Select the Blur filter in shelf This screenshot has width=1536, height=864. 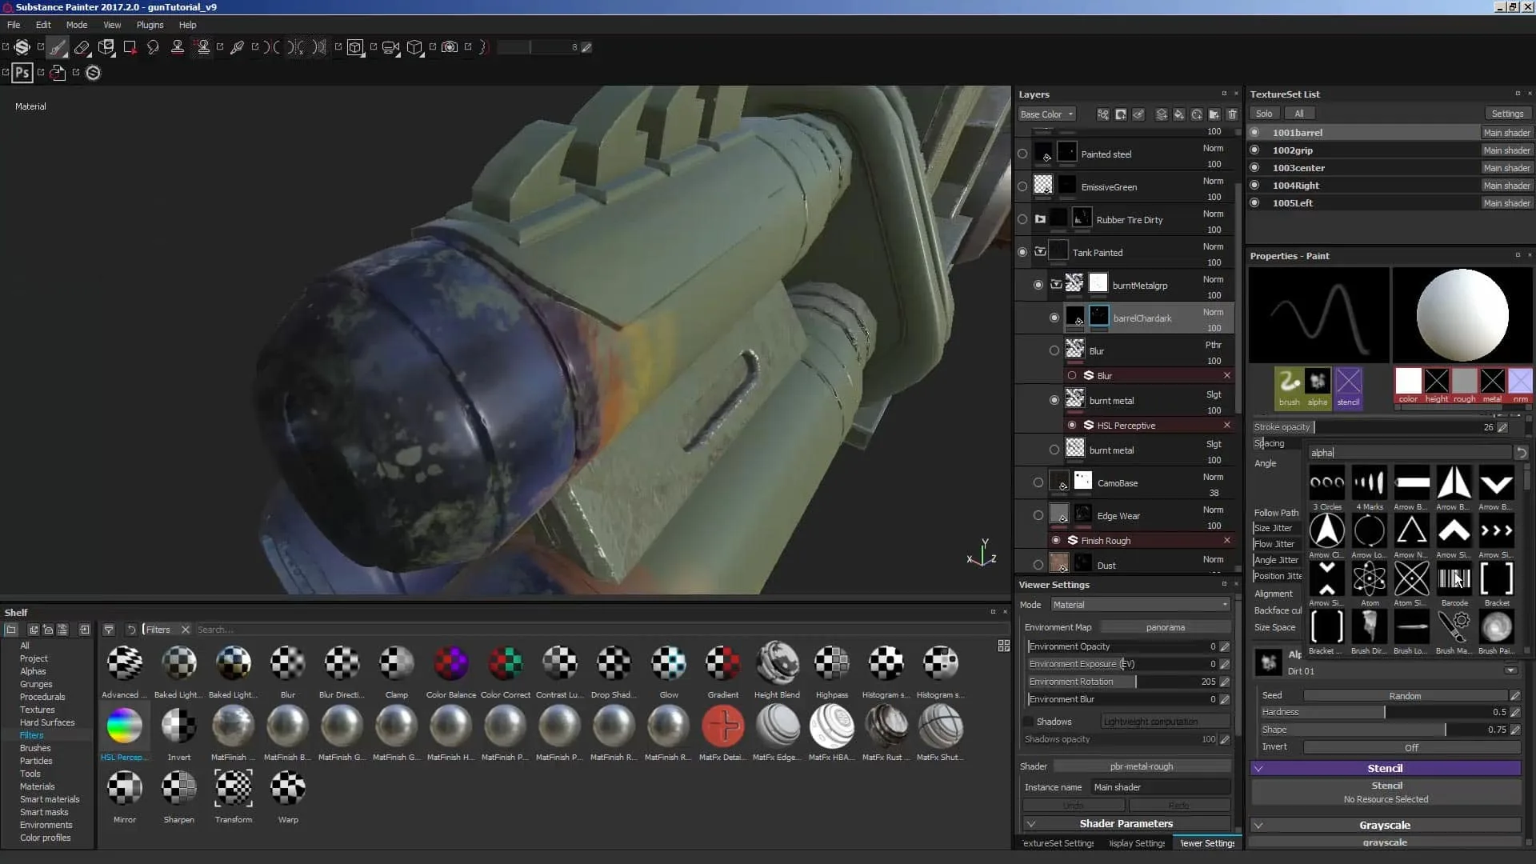(287, 663)
